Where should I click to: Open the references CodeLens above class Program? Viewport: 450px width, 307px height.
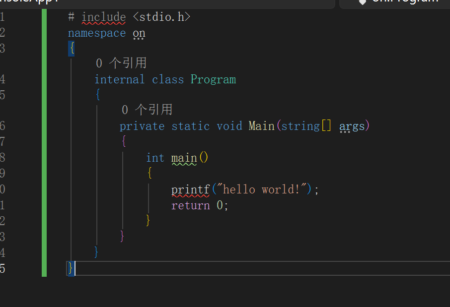point(121,63)
